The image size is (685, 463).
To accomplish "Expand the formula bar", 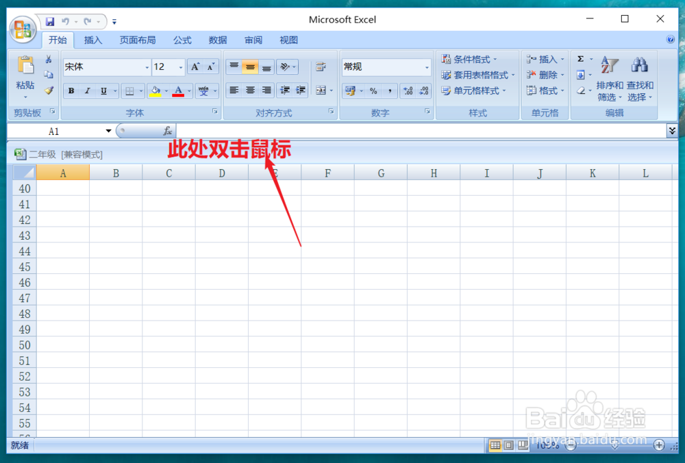I will pyautogui.click(x=672, y=131).
